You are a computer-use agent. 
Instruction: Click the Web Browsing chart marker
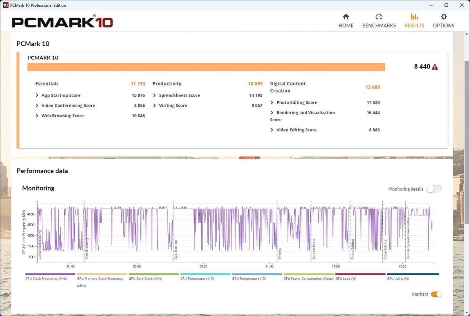[x=87, y=249]
